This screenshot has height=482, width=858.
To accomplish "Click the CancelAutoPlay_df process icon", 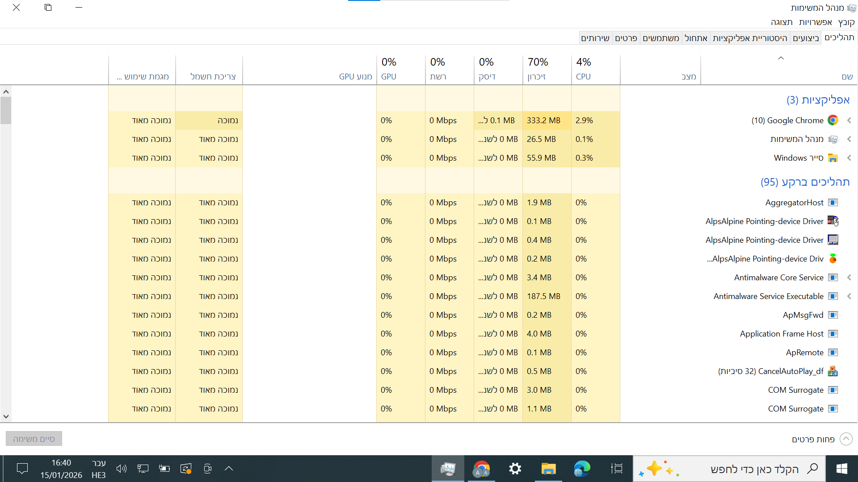I will tap(833, 371).
